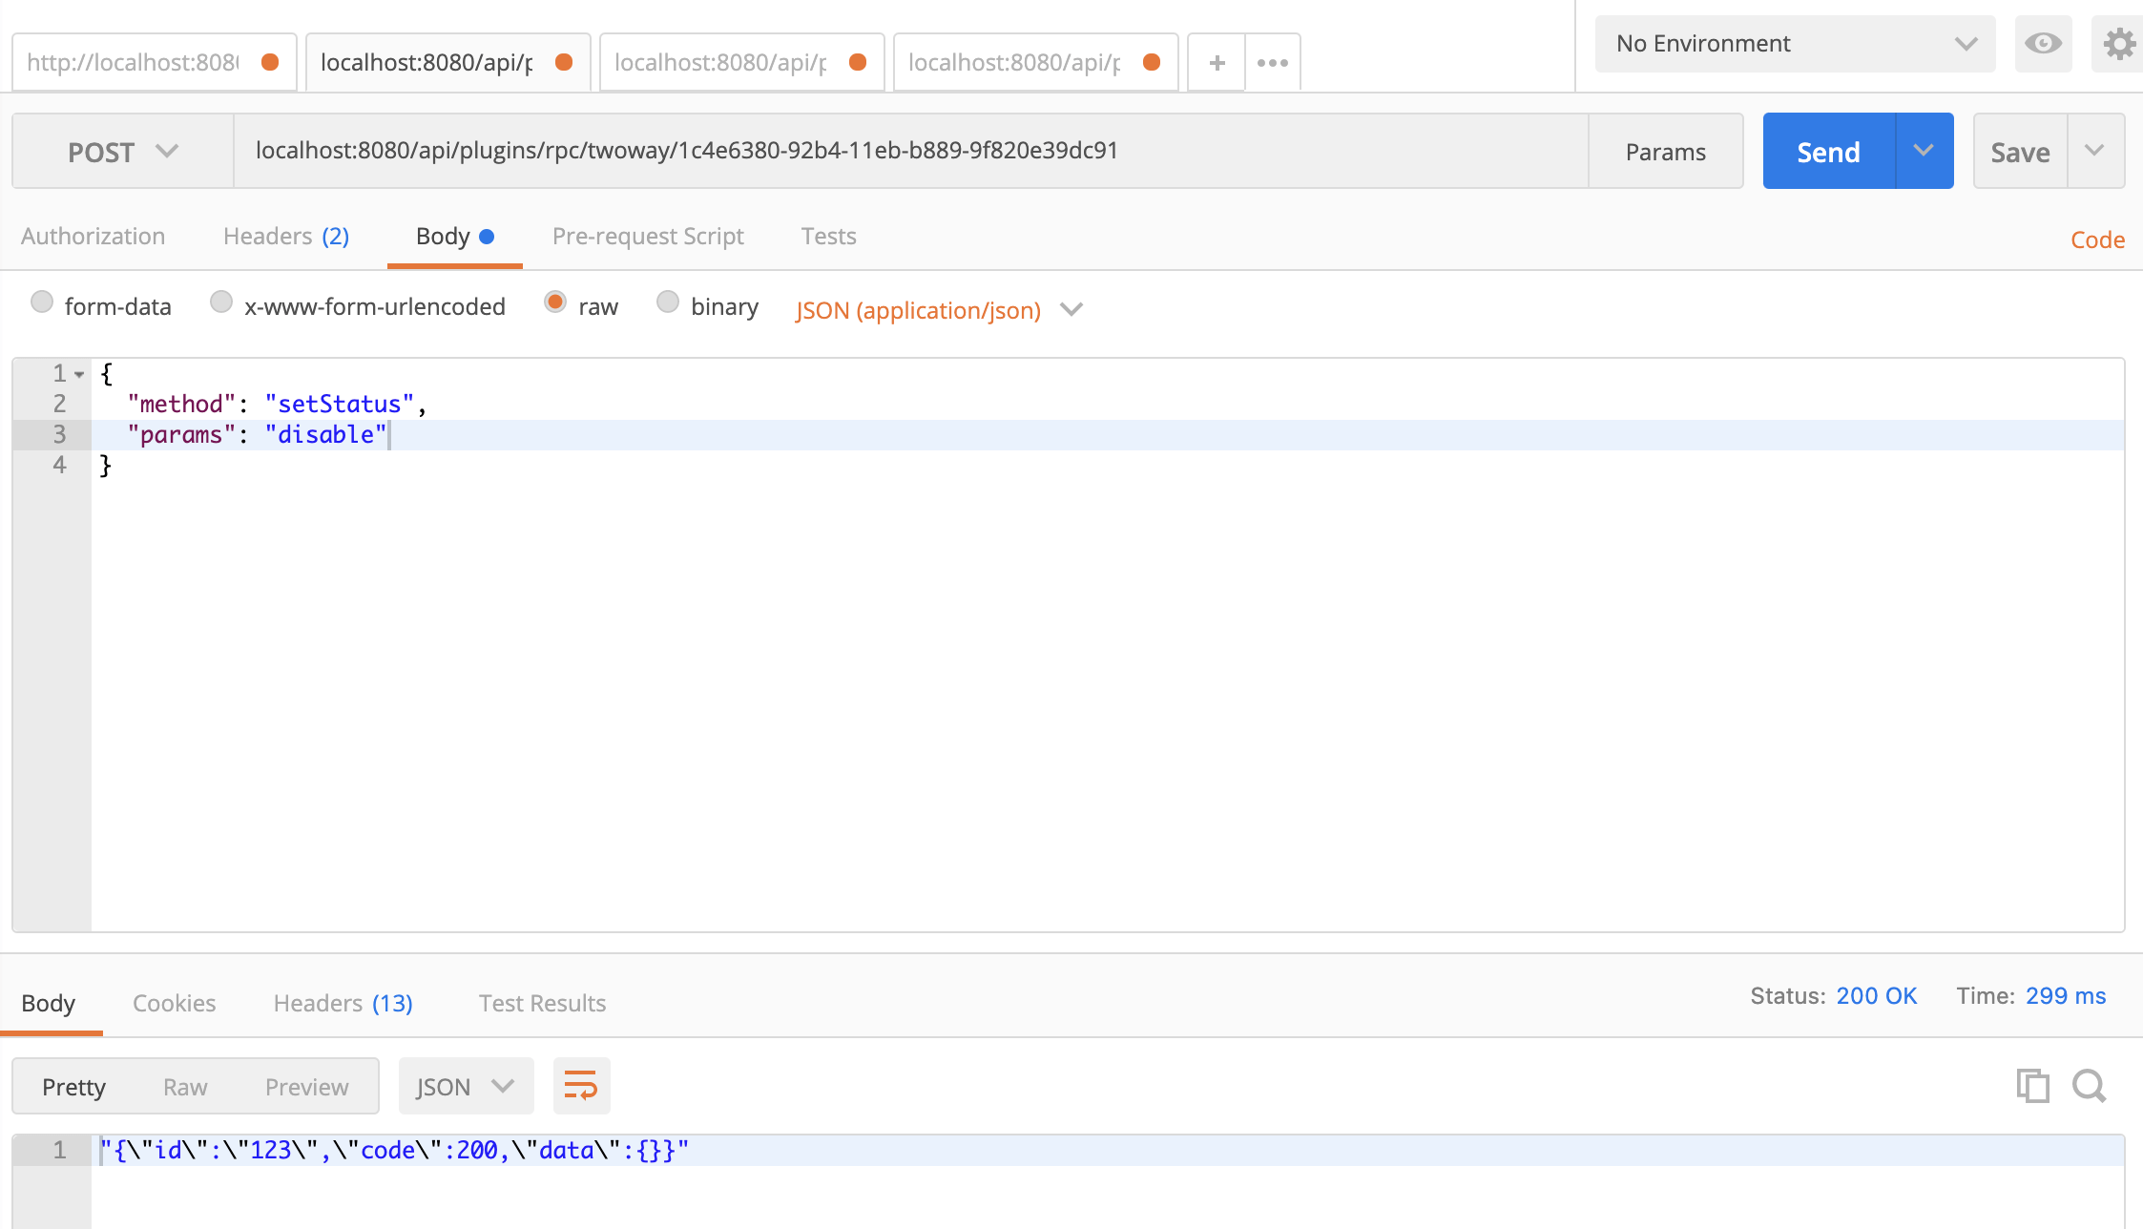
Task: Open search in response magnifier icon
Action: (2089, 1086)
